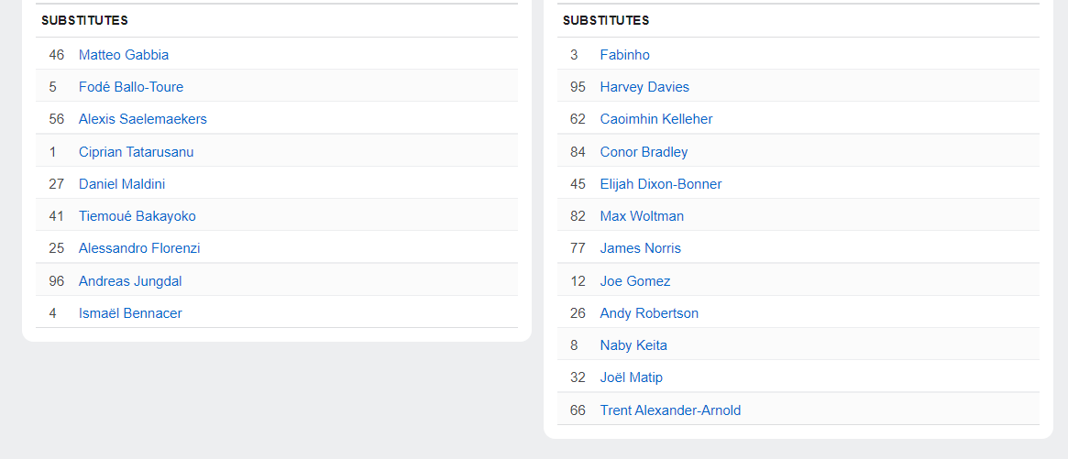This screenshot has height=459, width=1068.
Task: Click on Max Woltman
Action: tap(642, 216)
